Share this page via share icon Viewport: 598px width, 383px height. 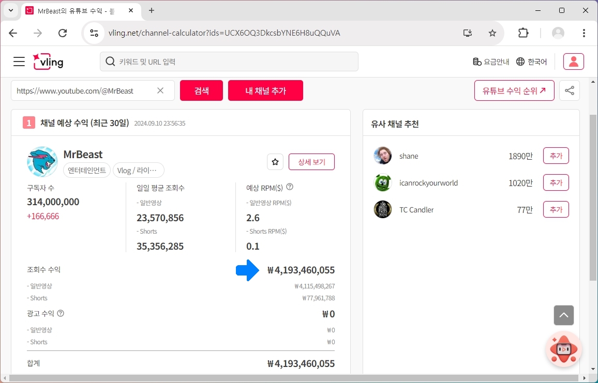tap(570, 90)
